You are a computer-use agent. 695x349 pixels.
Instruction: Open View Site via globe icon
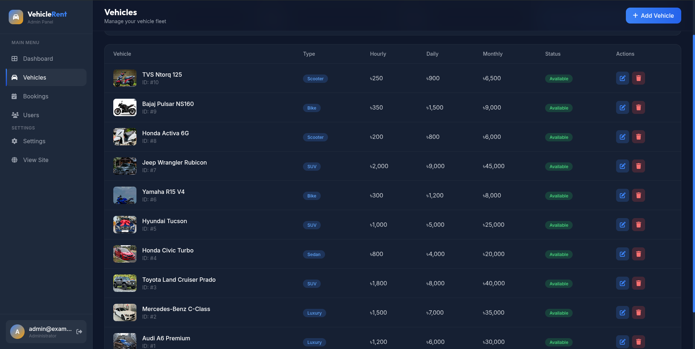[14, 160]
